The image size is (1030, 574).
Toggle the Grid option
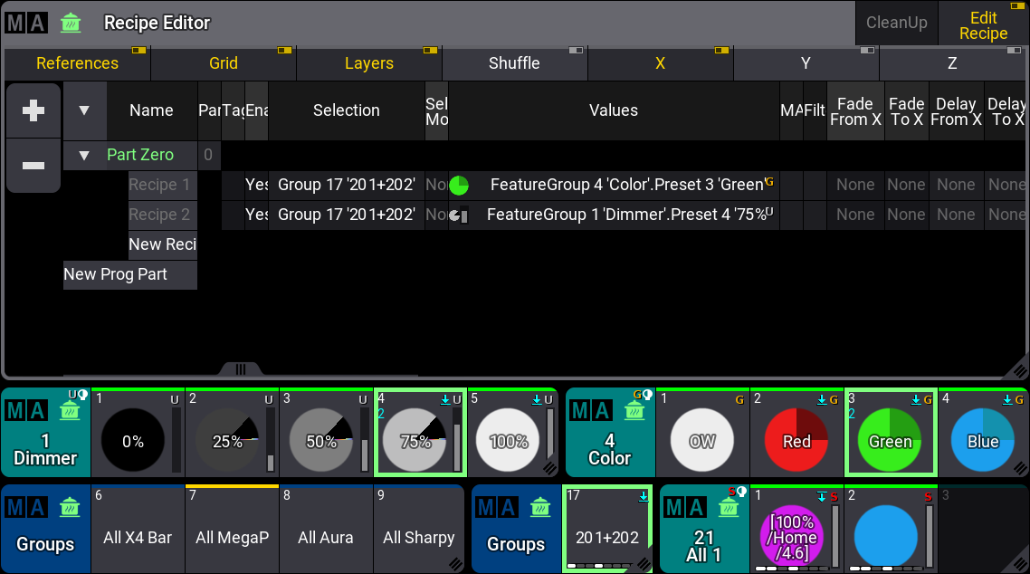tap(224, 63)
